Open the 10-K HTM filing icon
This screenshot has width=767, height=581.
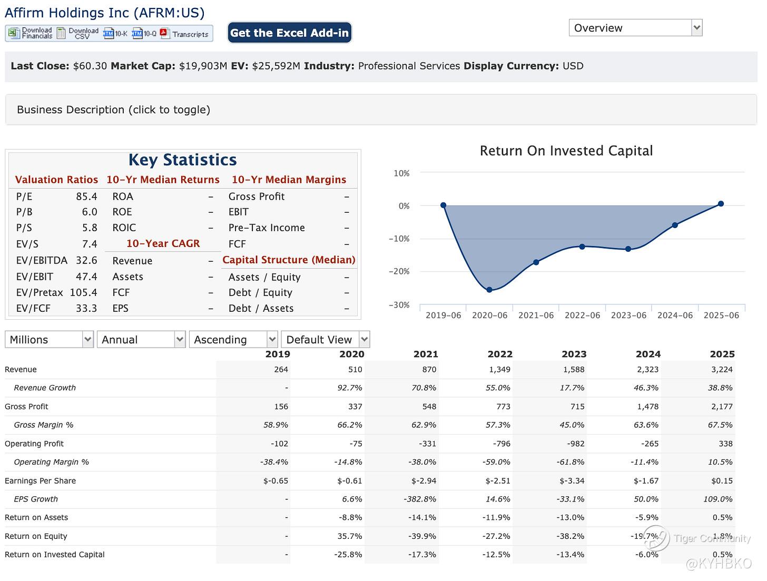click(x=109, y=34)
